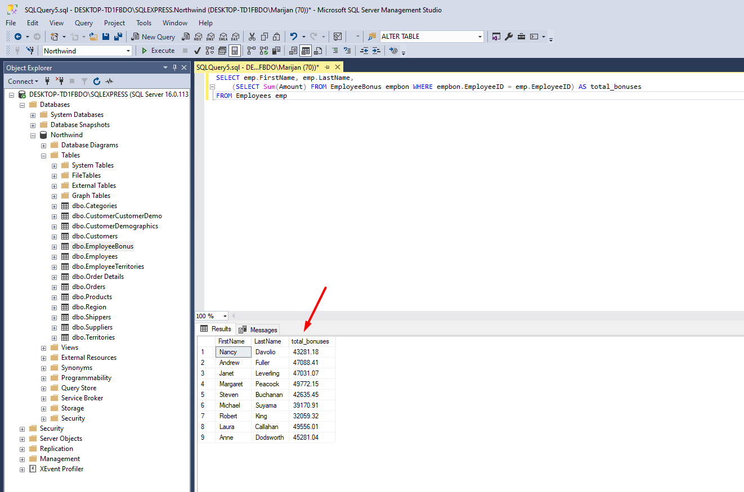Collapse the Northwind database node
The height and width of the screenshot is (492, 744).
point(33,135)
